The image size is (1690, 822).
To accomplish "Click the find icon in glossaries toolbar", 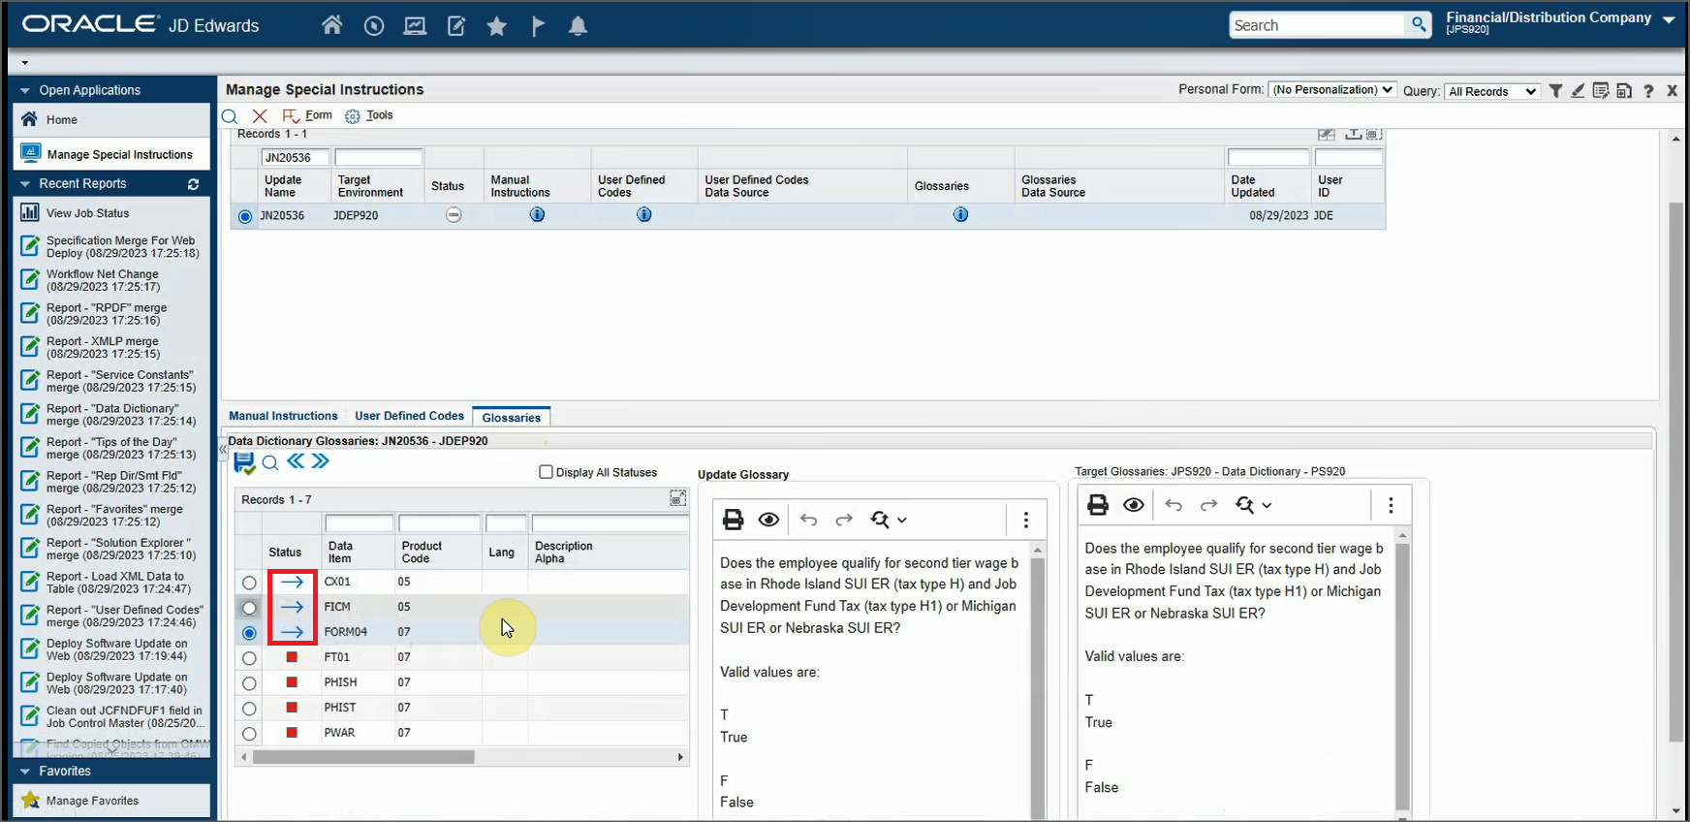I will [x=270, y=463].
